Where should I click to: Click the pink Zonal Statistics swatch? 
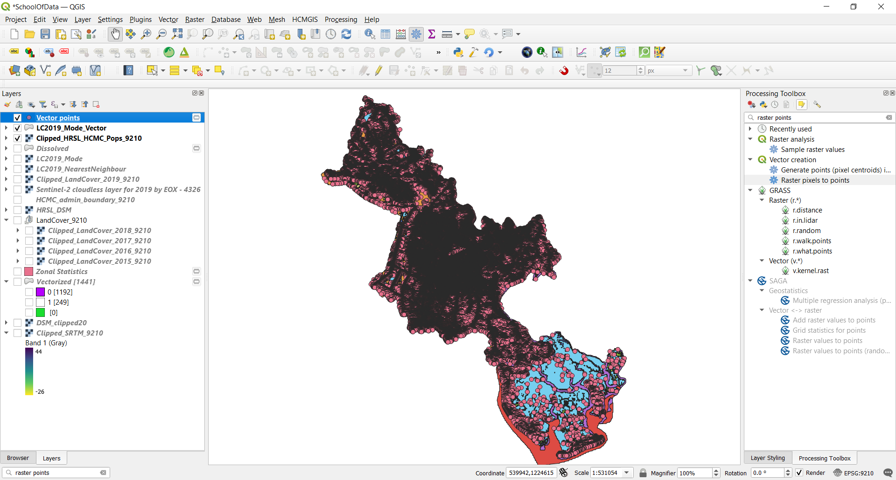click(29, 272)
